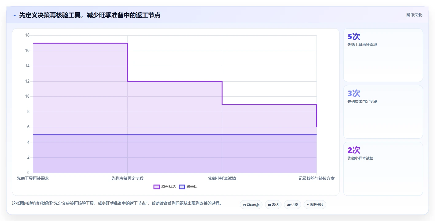Open the 3次 data card
This screenshot has width=435, height=221.
pos(383,112)
